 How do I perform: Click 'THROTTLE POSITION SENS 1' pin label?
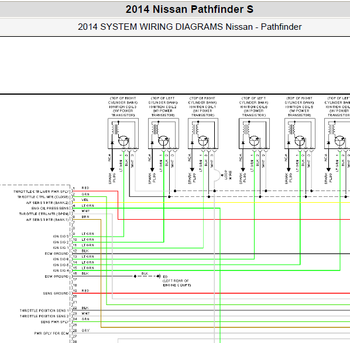(44, 310)
